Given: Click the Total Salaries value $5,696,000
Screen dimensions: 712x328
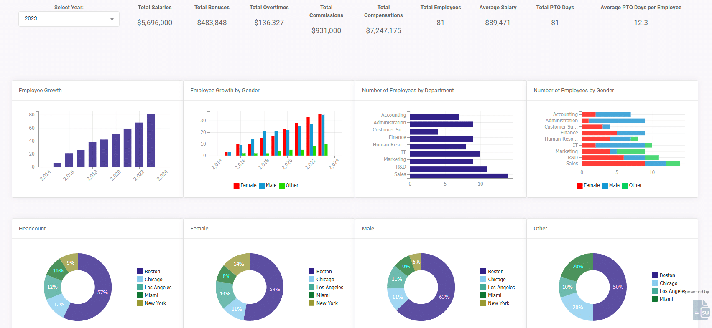Looking at the screenshot, I should click(155, 23).
